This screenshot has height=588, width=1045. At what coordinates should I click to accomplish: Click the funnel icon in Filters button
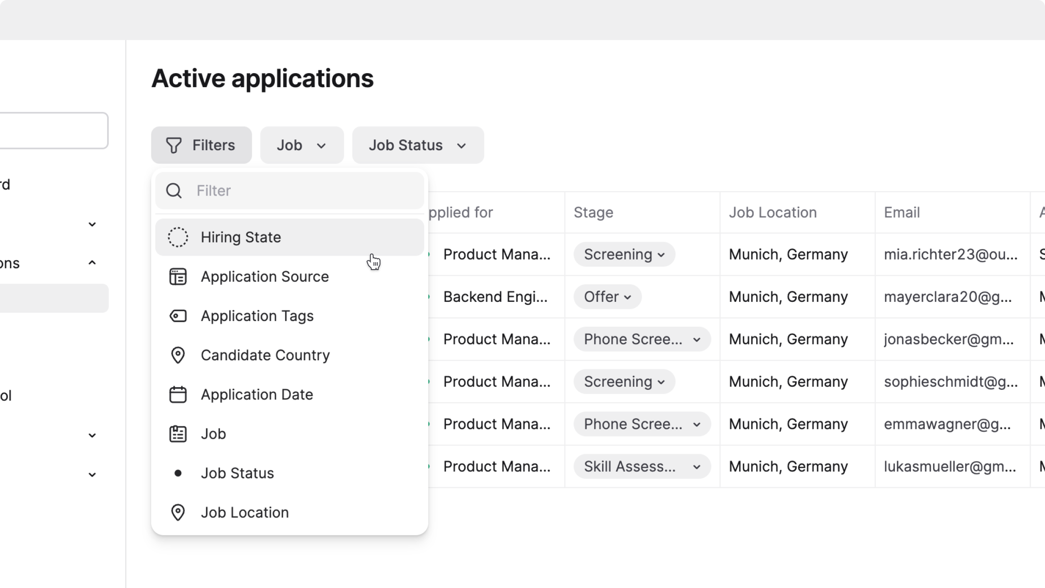click(x=174, y=145)
